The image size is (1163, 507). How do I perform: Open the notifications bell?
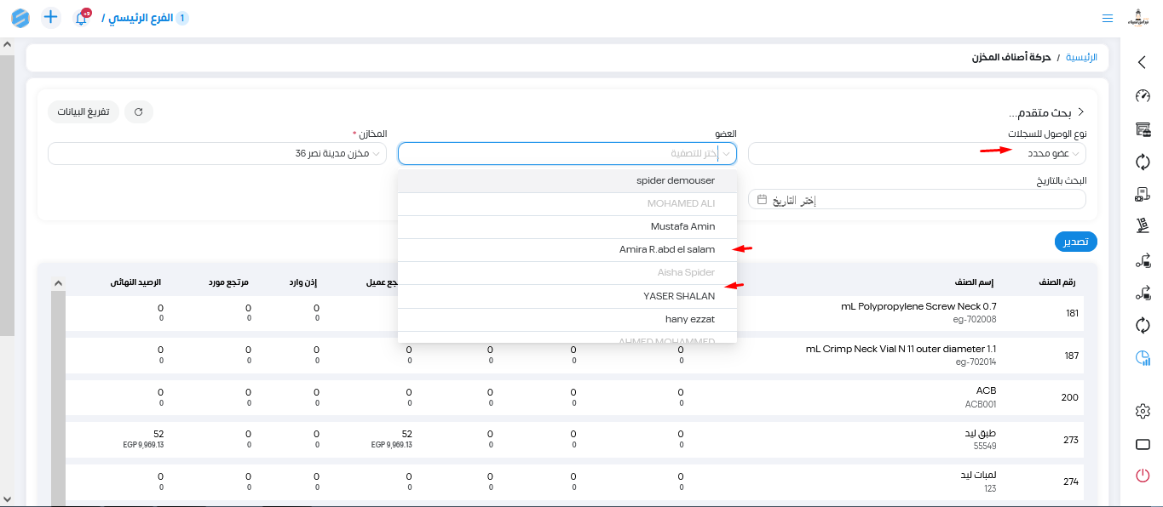(82, 18)
